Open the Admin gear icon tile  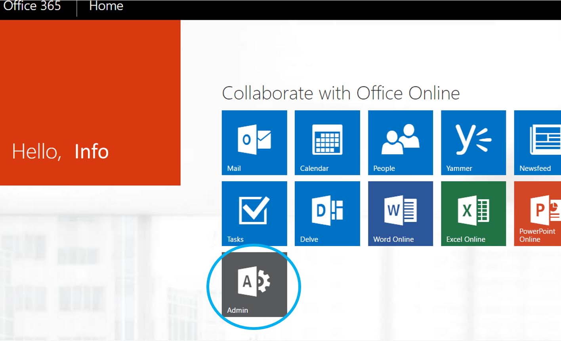tap(254, 281)
